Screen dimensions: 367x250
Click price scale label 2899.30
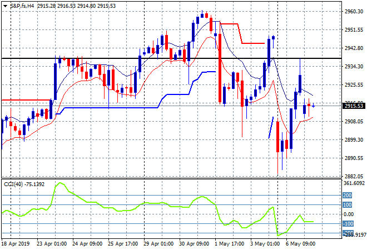click(x=354, y=139)
